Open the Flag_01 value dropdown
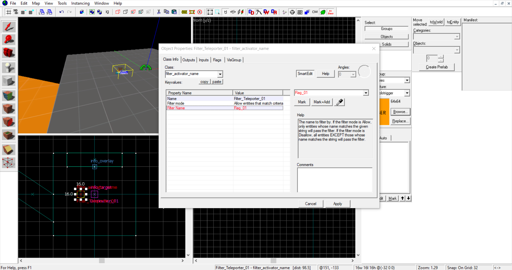The width and height of the screenshot is (512, 270). pos(366,93)
